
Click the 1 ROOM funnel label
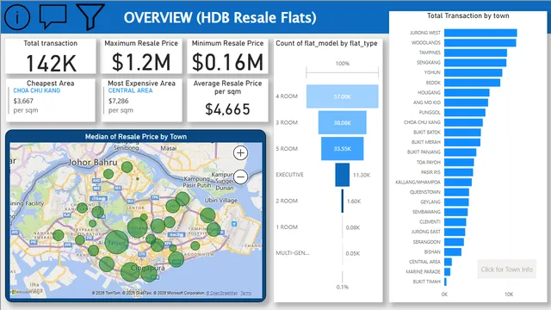click(x=287, y=227)
